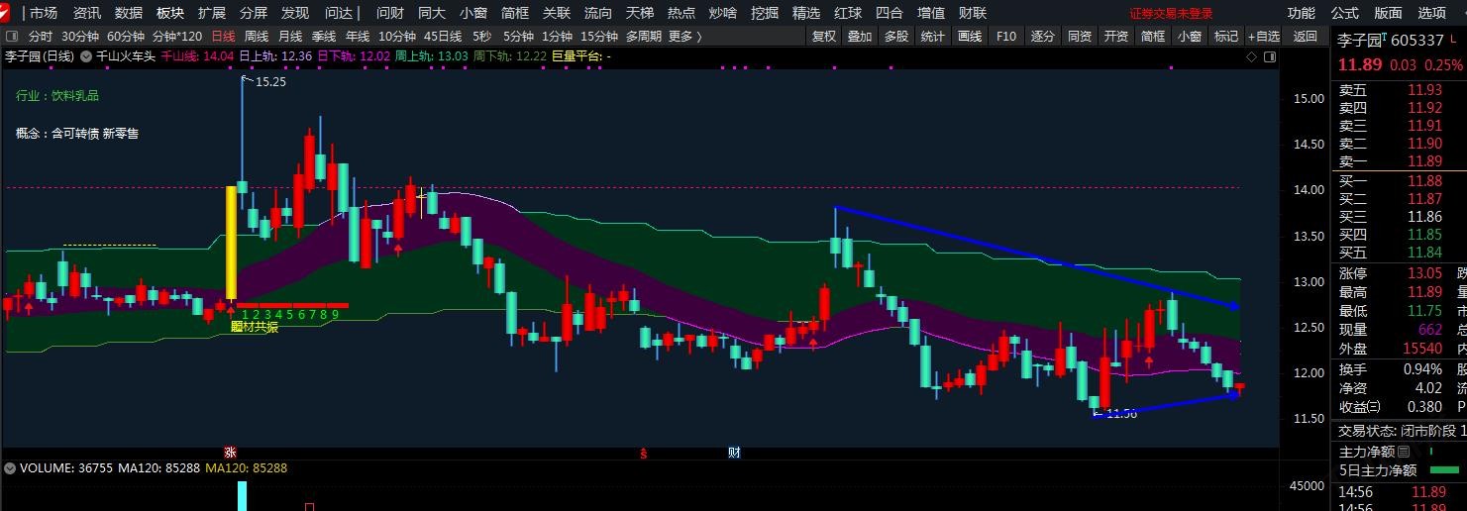Viewport: 1467px width, 511px height.
Task: Toggle the left sidebar panel icon
Action: (12, 37)
